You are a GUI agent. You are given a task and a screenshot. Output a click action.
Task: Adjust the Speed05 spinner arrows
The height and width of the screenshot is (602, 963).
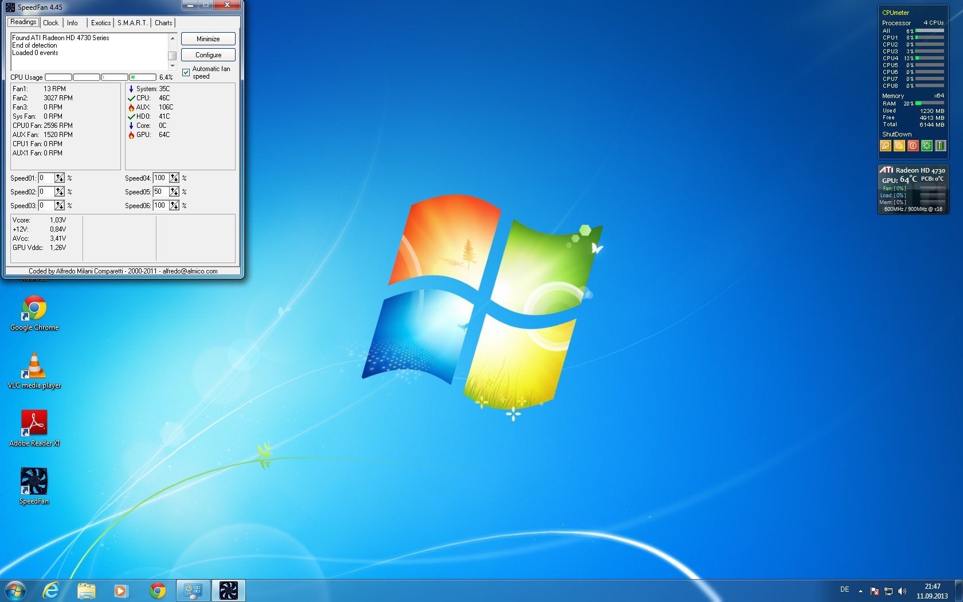pyautogui.click(x=174, y=191)
